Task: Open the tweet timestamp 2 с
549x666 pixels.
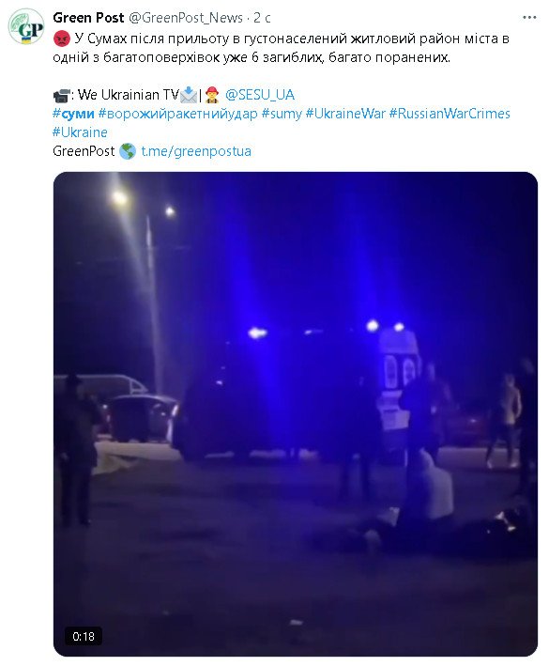Action: tap(262, 18)
